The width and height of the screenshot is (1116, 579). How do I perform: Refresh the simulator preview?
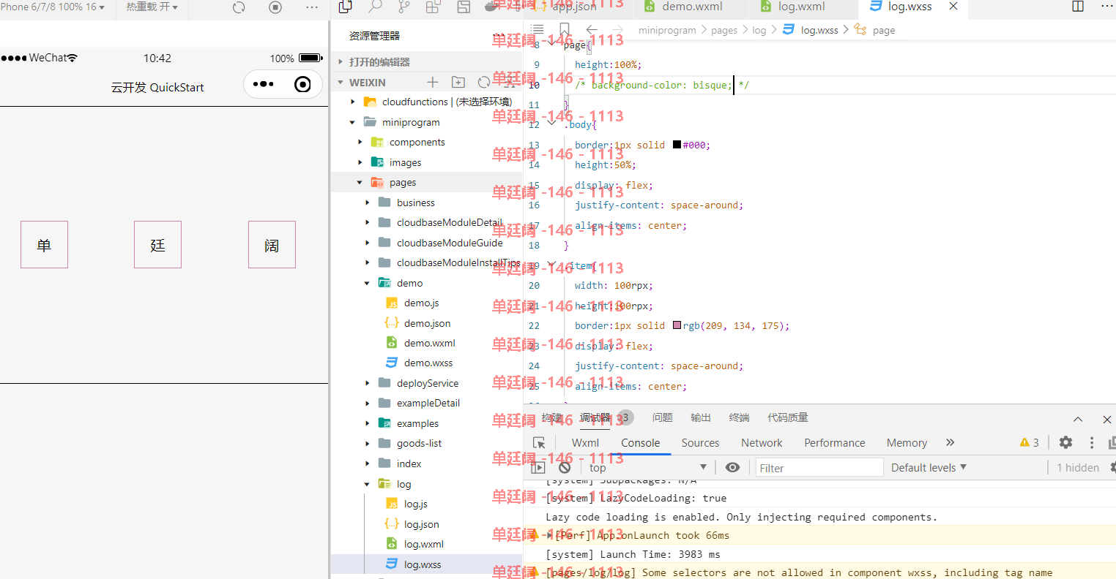point(239,7)
